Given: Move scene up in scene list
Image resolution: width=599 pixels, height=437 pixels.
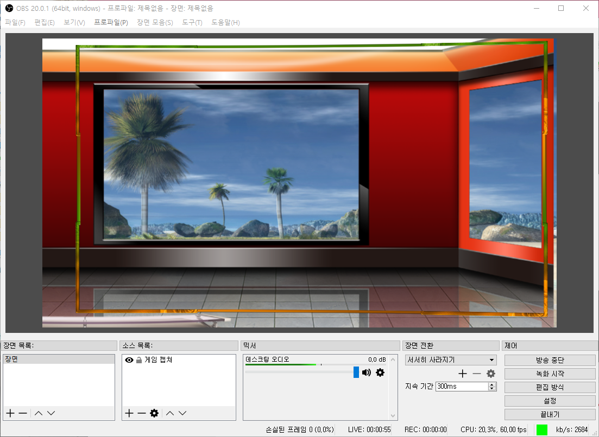Looking at the screenshot, I should (39, 413).
